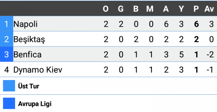Click the Üst Tur legend label
The image size is (217, 112).
[x=29, y=86]
